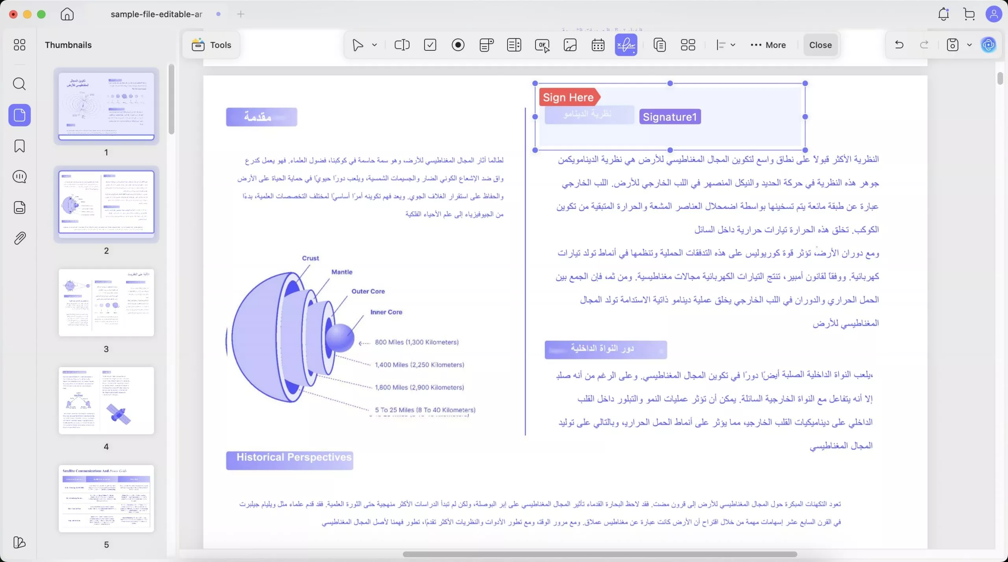Viewport: 1008px width, 562px height.
Task: Click the 1,400 Miles (2,250 Kilometers) label
Action: [419, 365]
